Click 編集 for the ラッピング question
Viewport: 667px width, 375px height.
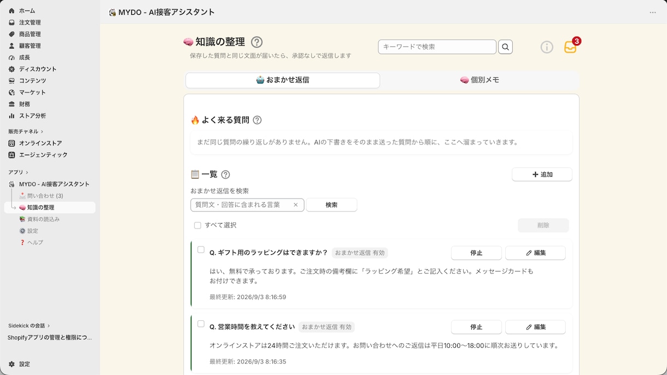click(x=535, y=253)
